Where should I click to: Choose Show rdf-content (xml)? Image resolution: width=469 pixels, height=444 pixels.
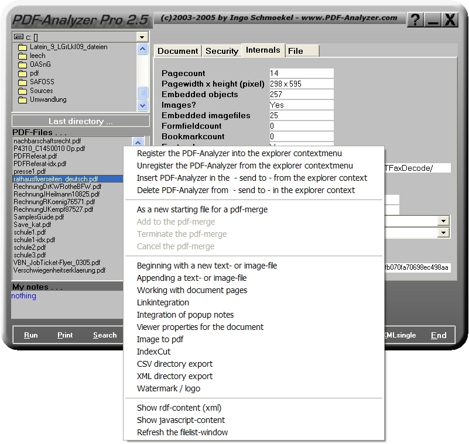pyautogui.click(x=254, y=408)
